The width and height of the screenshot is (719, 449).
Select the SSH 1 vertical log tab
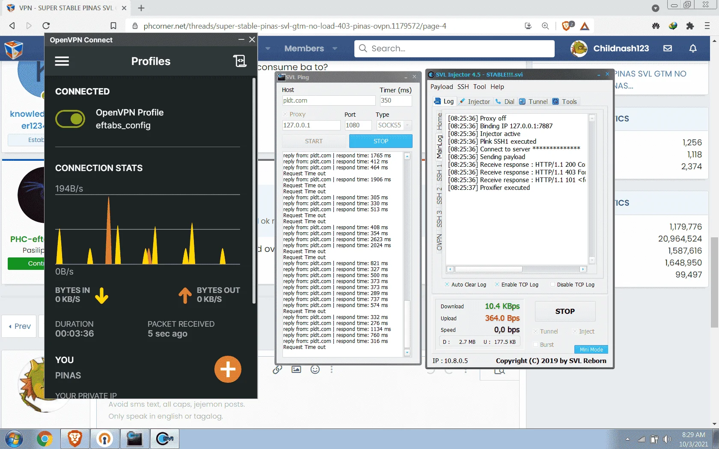pos(439,172)
